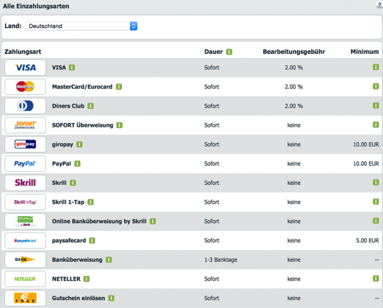The image size is (383, 308).
Task: Open the info icon next to giropay
Action: (79, 144)
